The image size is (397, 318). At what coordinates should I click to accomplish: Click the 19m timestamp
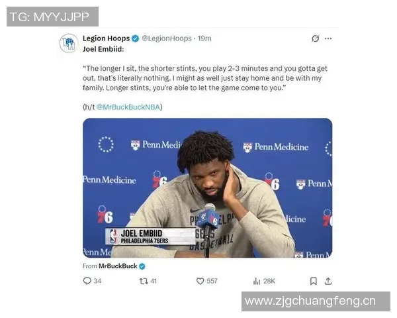204,38
